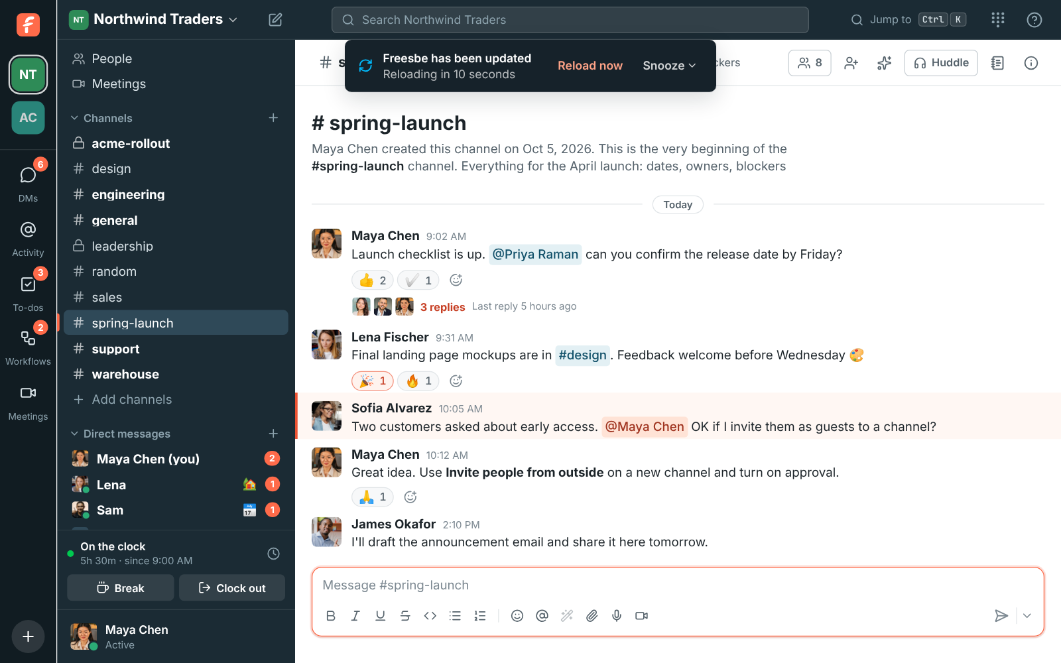Send message with the paper plane icon
Screen dimensions: 1061x663
click(x=1001, y=616)
